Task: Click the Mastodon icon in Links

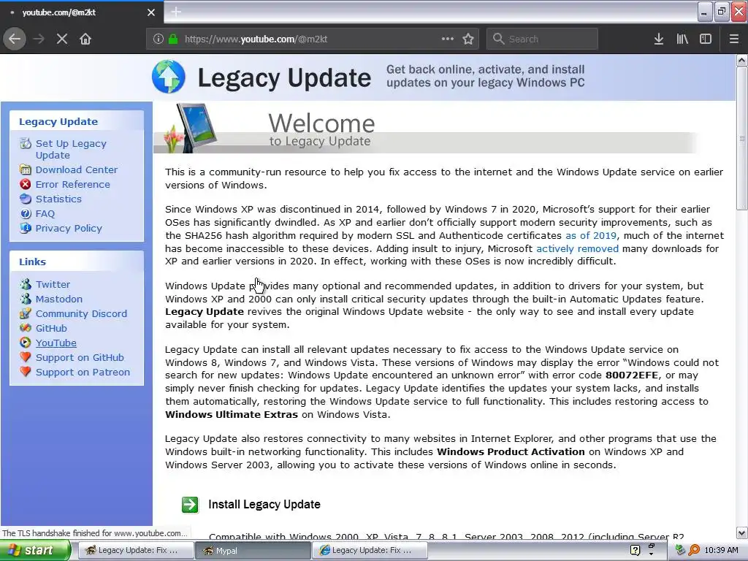Action: 26,299
